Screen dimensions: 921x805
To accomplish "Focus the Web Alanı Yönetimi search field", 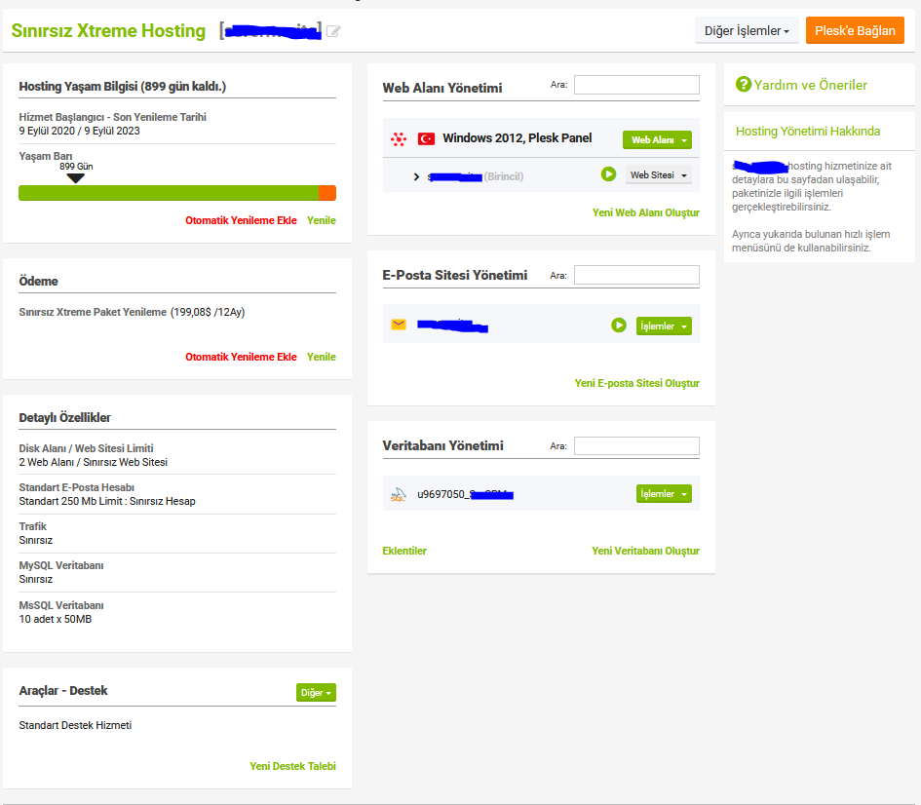I will coord(636,85).
